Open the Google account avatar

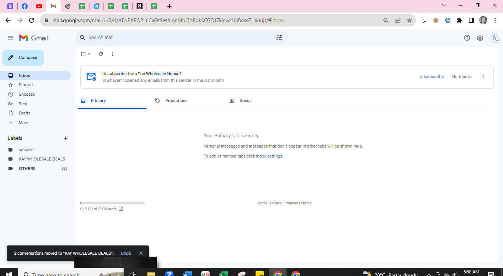495,38
